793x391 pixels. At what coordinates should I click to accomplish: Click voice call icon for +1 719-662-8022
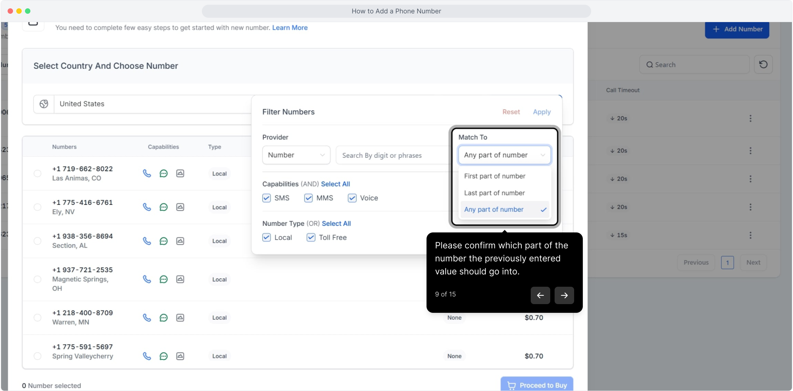pos(147,173)
